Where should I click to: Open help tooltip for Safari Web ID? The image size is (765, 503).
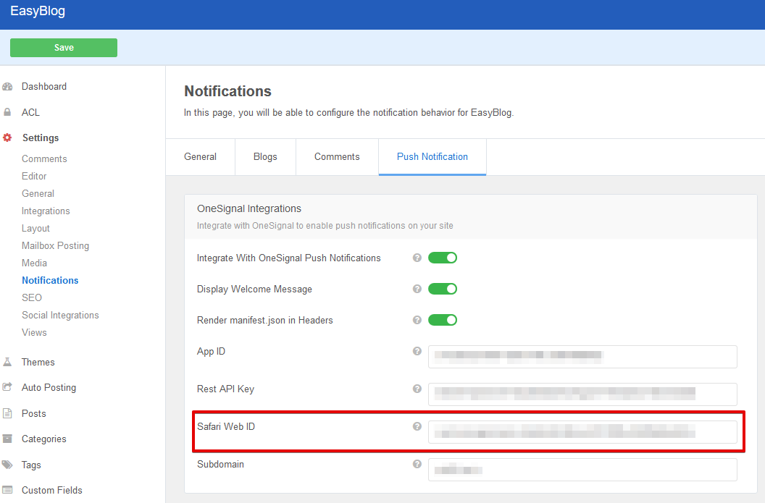pos(417,426)
